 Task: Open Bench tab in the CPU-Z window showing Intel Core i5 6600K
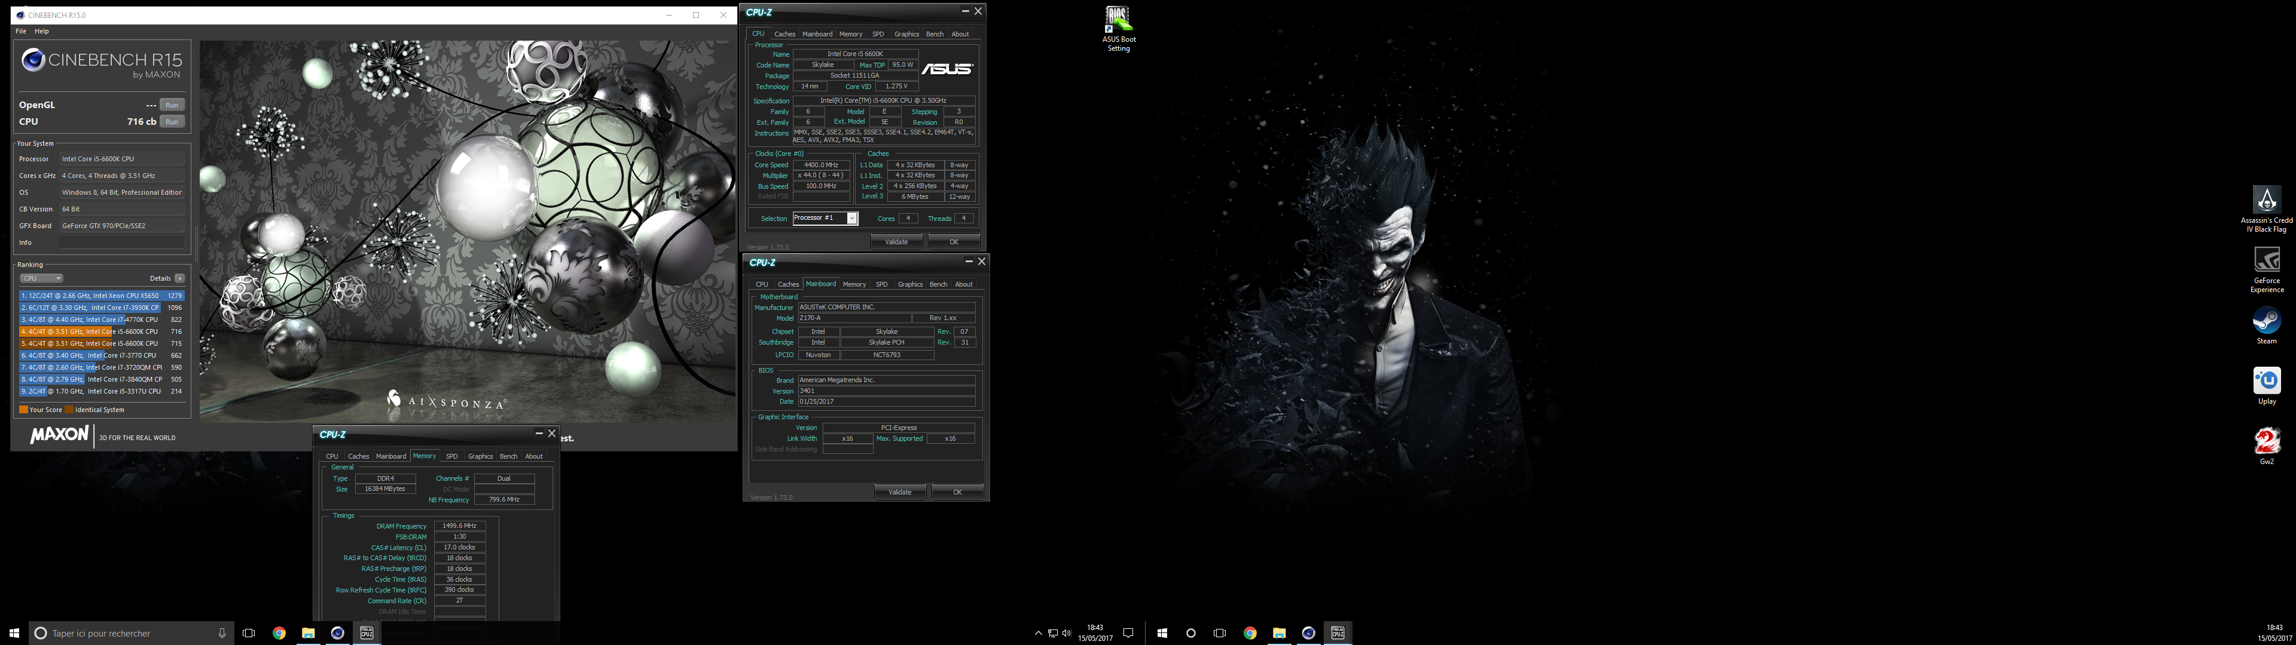(x=934, y=34)
